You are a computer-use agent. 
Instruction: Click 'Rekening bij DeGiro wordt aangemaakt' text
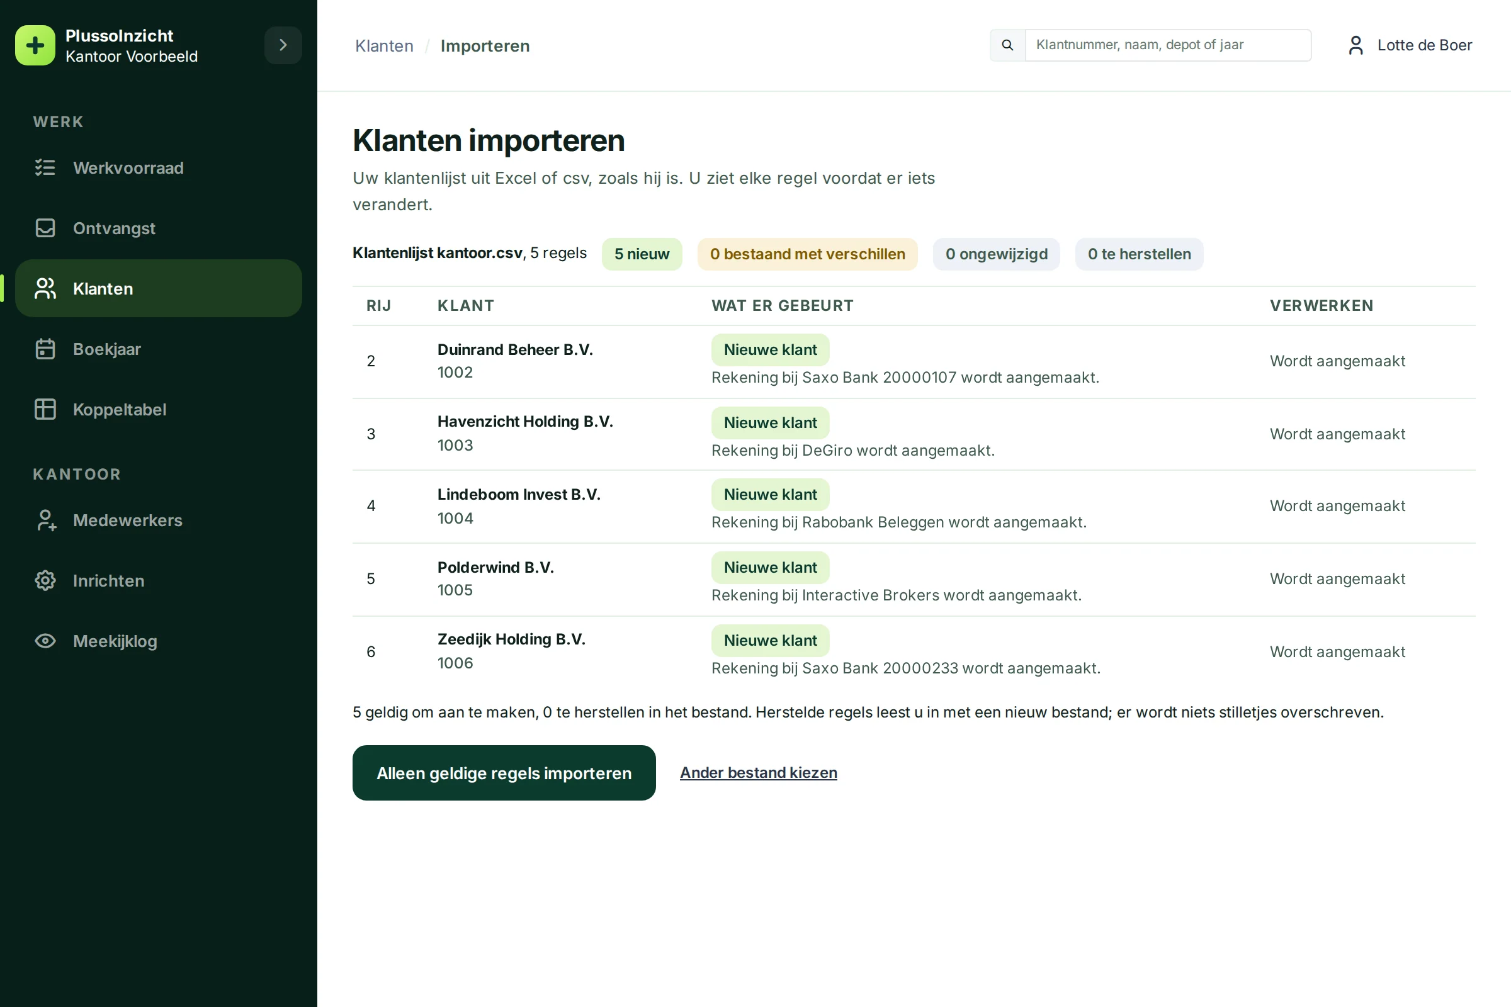[x=852, y=450]
